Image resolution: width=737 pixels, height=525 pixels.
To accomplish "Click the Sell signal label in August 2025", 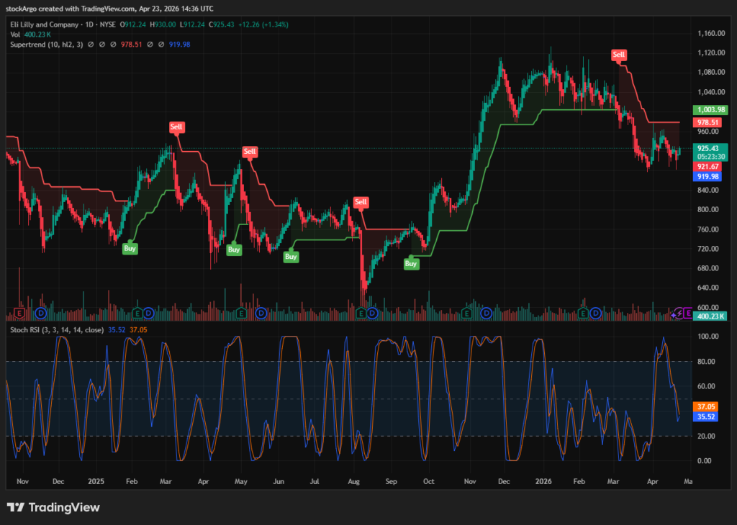I will pyautogui.click(x=361, y=202).
